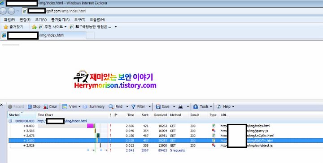Click the add-to-favorites star icon
323x163 pixels.
34,27
